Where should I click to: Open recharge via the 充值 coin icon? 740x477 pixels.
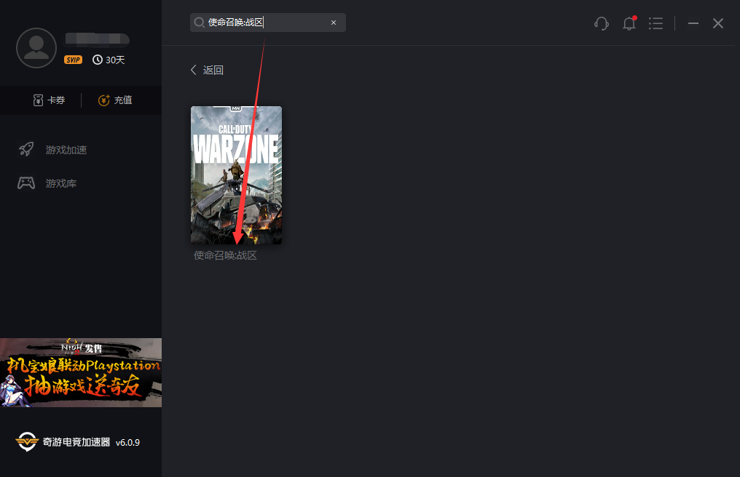[x=104, y=100]
